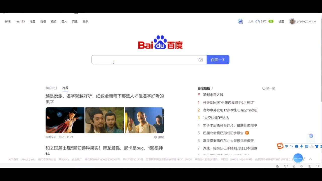Open Baidu AI assistant icon near weather

point(240,21)
